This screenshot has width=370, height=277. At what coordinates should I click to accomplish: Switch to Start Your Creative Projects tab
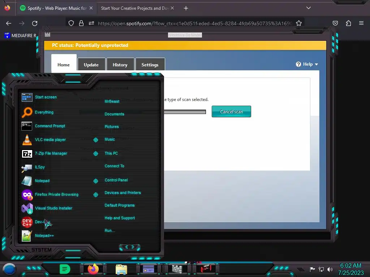pos(134,8)
